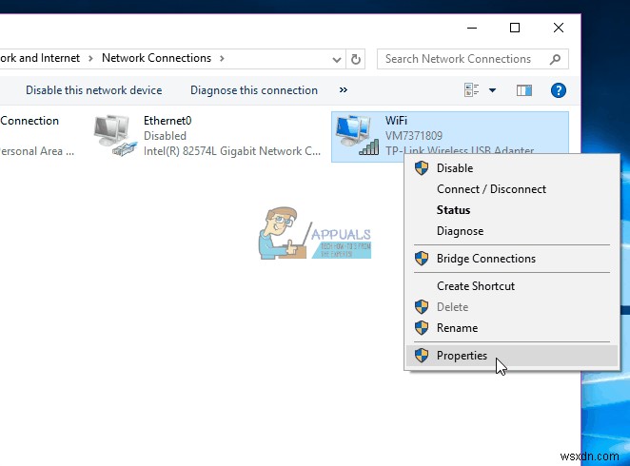Maximize the Network Connections window
This screenshot has height=466, width=630.
point(515,28)
